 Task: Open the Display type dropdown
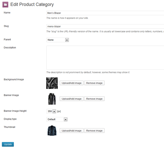click(57, 119)
